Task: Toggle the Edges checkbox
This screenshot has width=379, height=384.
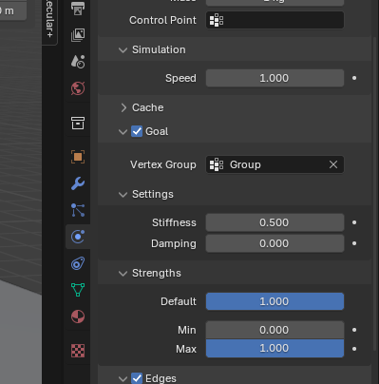Action: [x=137, y=378]
